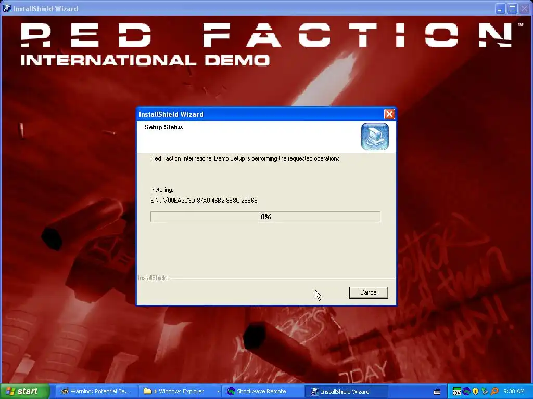Select the InstallShield Wizard taskbar button
Screen dimensions: 533x399
tap(346, 392)
